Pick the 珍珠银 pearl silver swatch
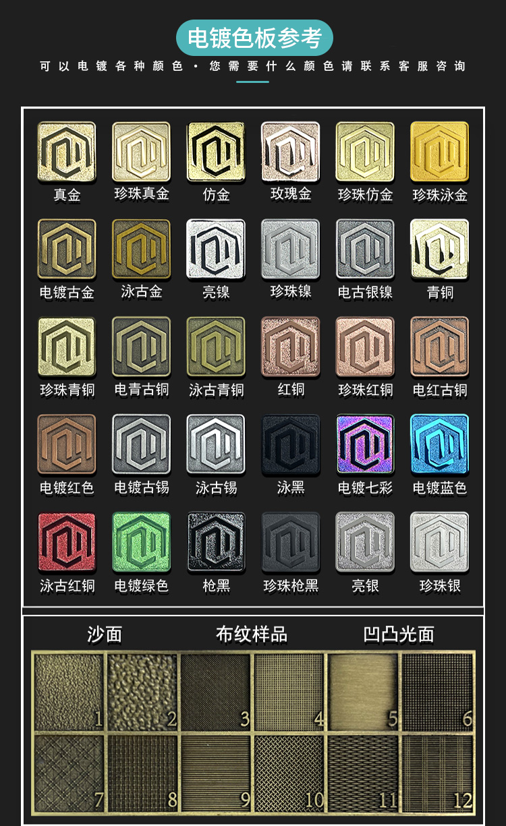The image size is (506, 826). pyautogui.click(x=440, y=542)
